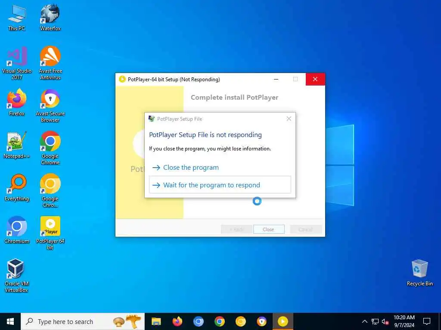This screenshot has height=330, width=441.
Task: Close PotPlayer Setup window with red X
Action: 315,79
